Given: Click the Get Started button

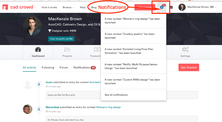Looking at the screenshot, I should coord(189,67).
